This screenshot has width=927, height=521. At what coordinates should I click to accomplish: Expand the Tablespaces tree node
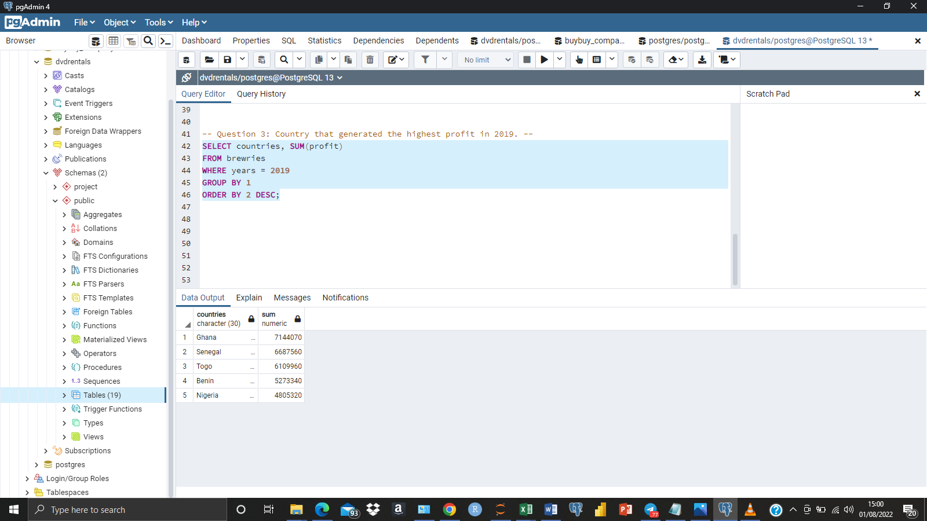[x=27, y=492]
